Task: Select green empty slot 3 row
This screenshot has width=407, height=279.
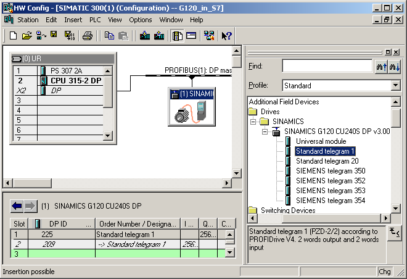Action: 118,254
